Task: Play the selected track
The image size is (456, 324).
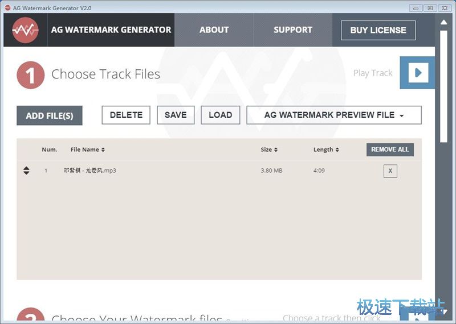Action: [418, 73]
